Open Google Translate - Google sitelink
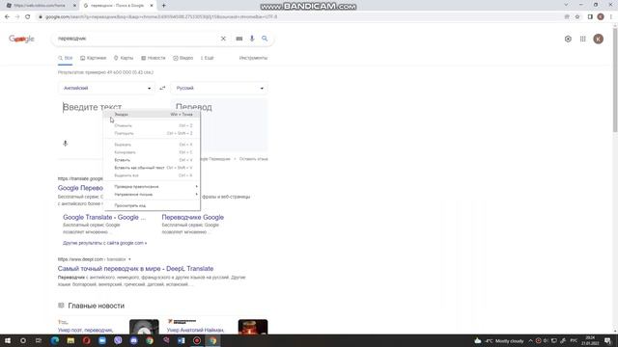 coord(104,217)
